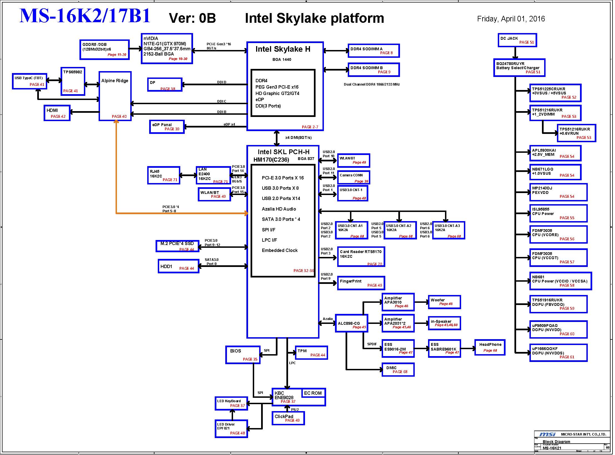Select the "LAN E2400" block
615x455 pixels.
tap(213, 175)
